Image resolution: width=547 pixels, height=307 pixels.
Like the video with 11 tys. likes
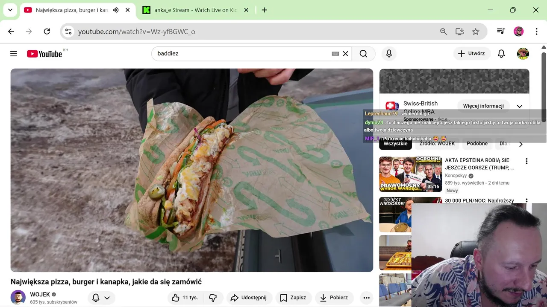(x=185, y=298)
